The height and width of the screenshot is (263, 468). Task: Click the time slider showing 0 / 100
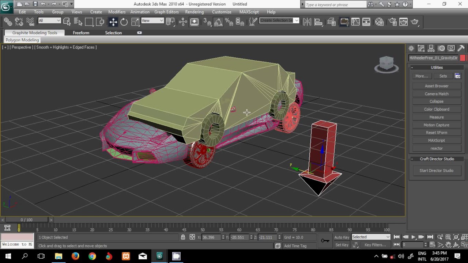click(26, 220)
